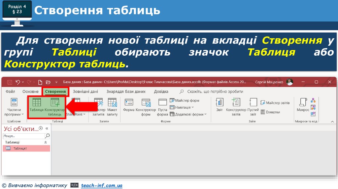Switch to the Основне tab
The width and height of the screenshot is (338, 189).
pyautogui.click(x=30, y=92)
